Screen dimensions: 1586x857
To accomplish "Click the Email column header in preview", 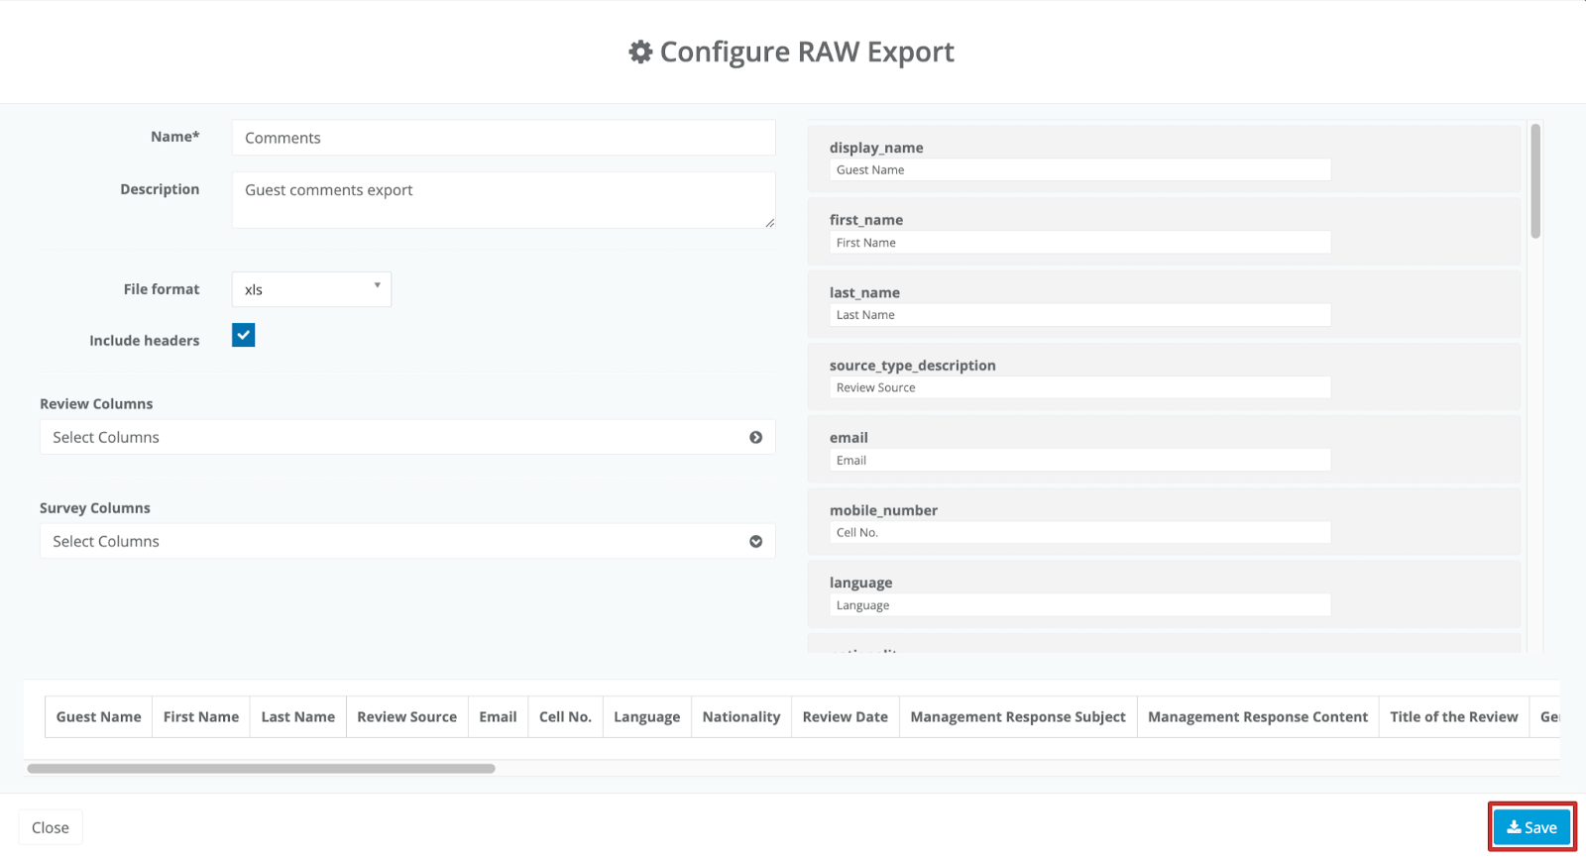I will point(498,716).
